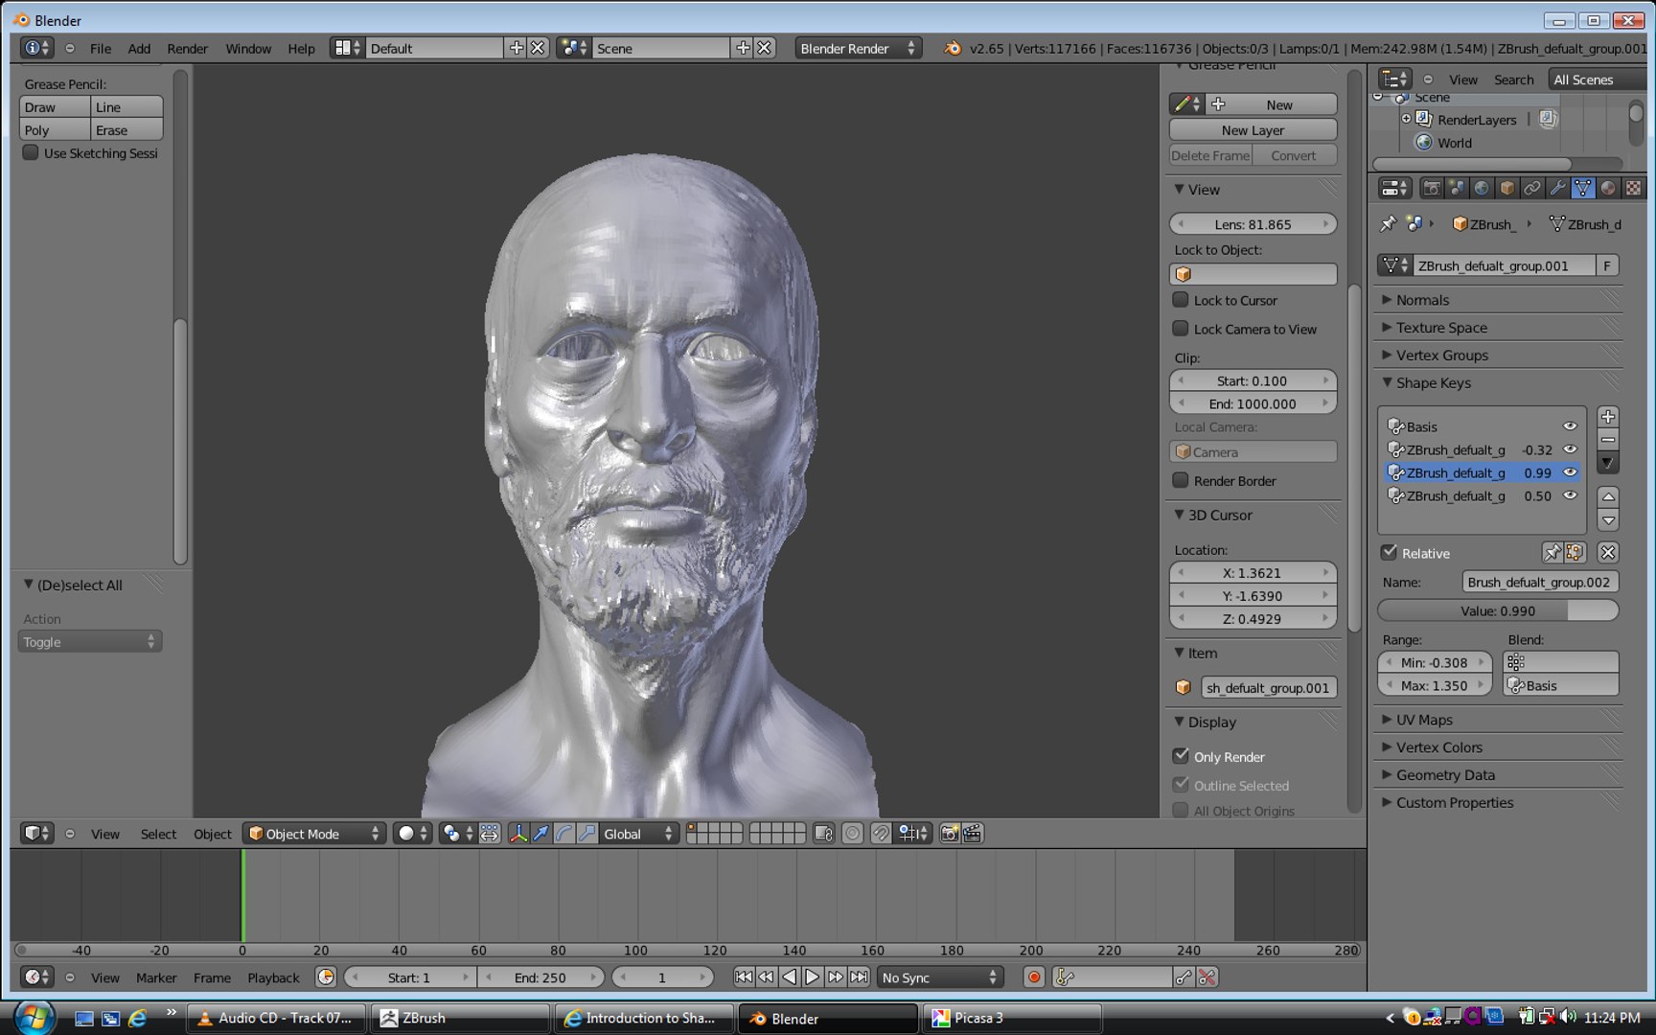
Task: Open the Object Data tab (triangle mesh icon)
Action: pos(1582,188)
